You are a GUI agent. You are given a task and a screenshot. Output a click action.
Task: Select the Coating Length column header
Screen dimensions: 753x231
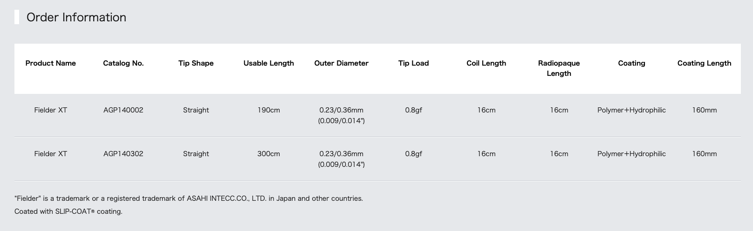pyautogui.click(x=704, y=63)
